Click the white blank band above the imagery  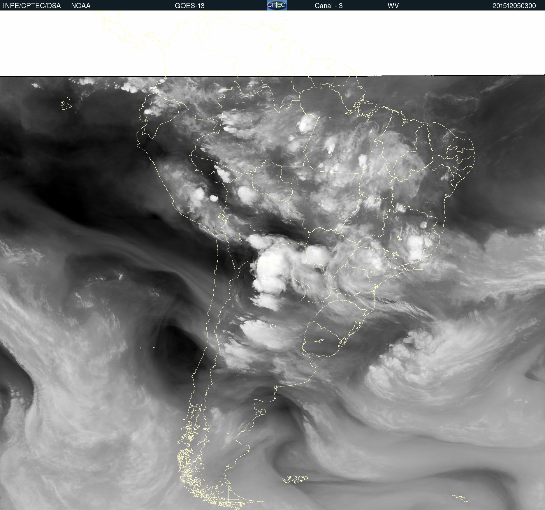point(408,44)
